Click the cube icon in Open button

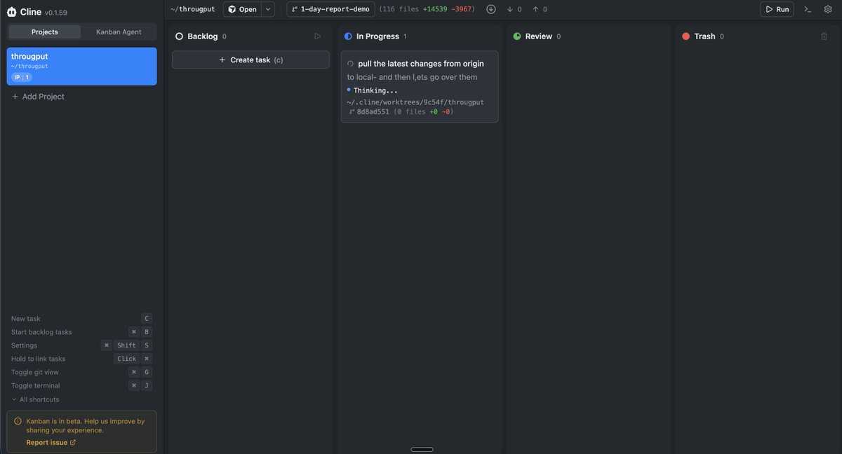point(232,9)
